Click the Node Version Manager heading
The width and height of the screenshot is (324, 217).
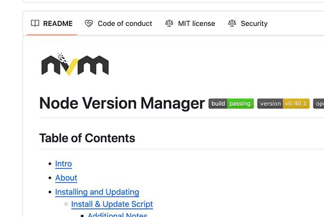point(122,103)
